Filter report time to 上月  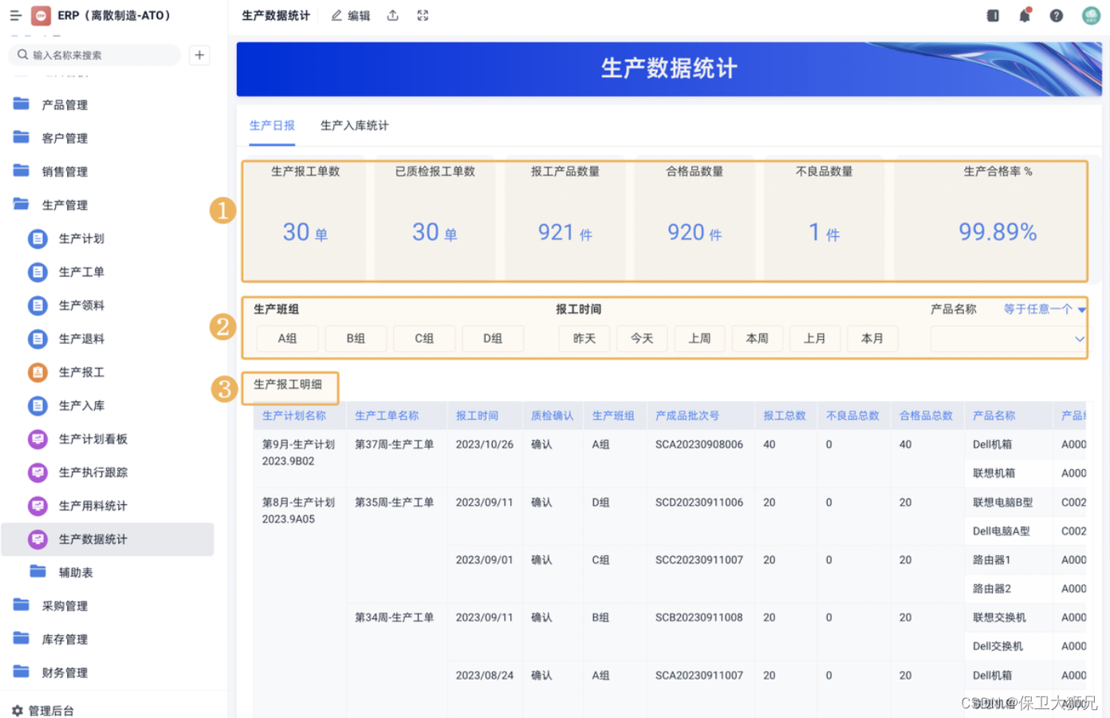point(814,338)
